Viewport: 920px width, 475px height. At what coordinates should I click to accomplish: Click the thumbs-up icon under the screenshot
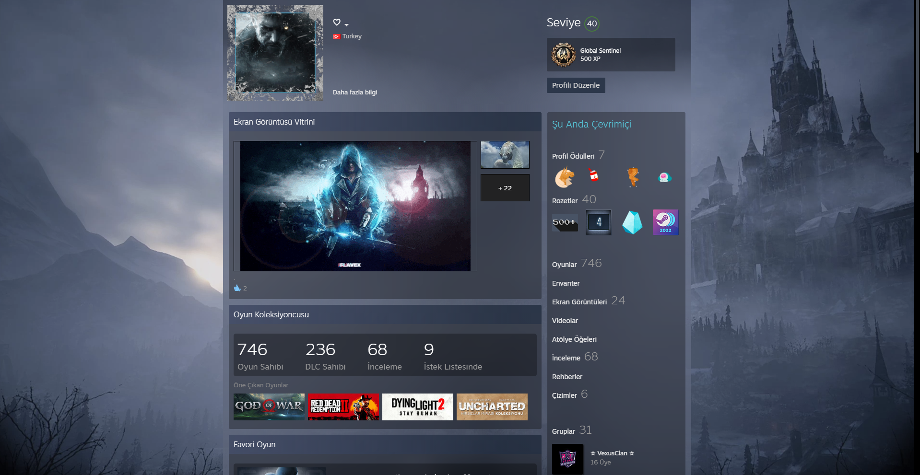coord(237,288)
